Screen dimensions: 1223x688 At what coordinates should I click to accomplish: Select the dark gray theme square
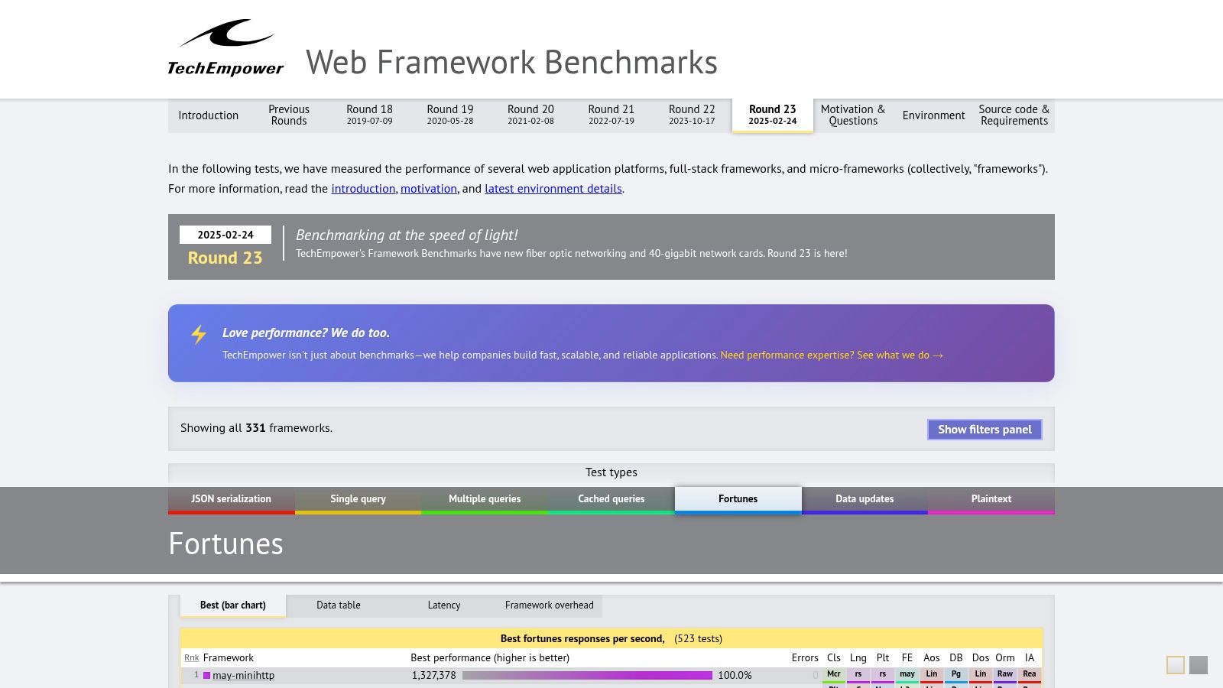click(1199, 665)
